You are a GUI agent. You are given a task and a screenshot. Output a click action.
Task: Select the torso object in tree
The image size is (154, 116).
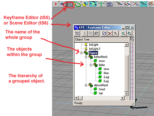(x=102, y=61)
